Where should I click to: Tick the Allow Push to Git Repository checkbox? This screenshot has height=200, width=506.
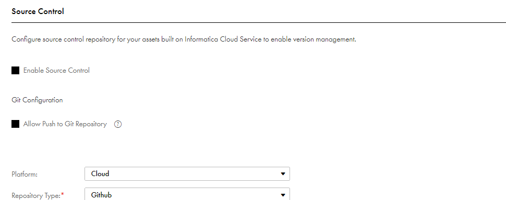pos(16,124)
